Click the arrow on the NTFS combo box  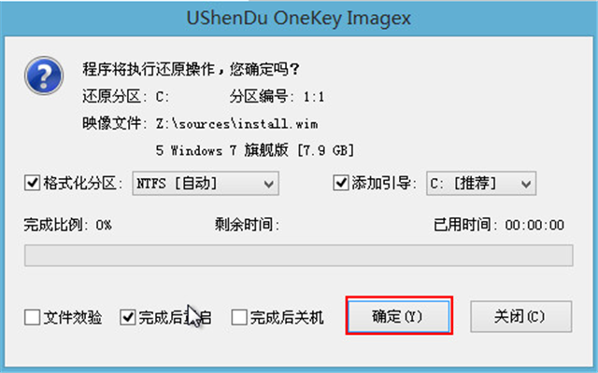269,185
